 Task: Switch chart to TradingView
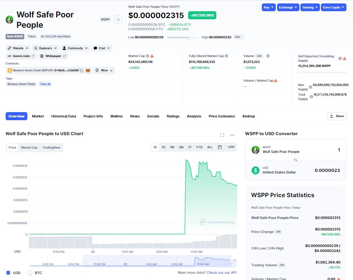51,148
